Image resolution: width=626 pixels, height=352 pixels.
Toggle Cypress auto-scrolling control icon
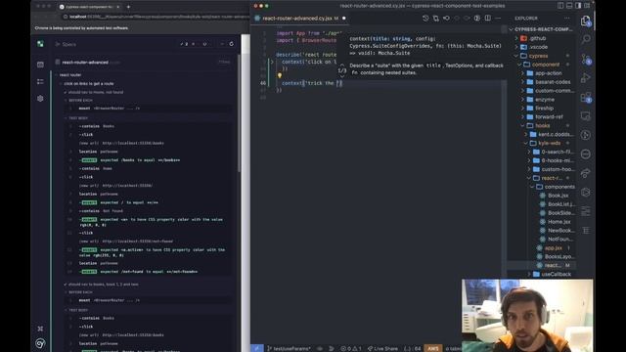(x=222, y=44)
